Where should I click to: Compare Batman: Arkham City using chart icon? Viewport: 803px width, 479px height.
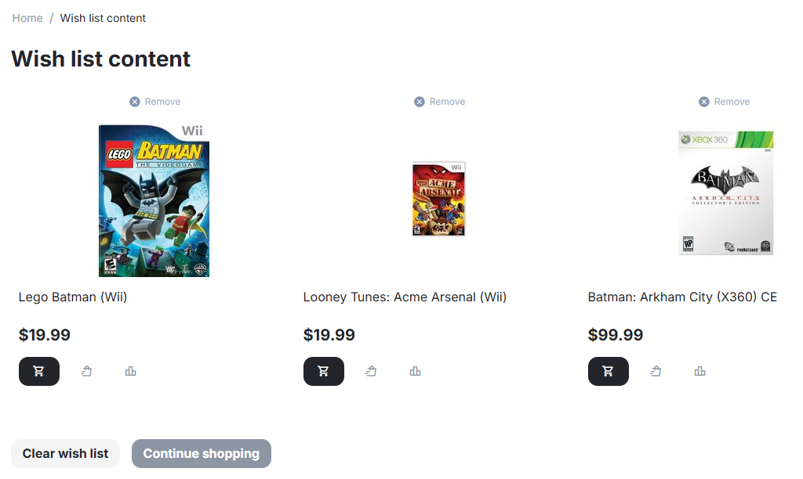699,371
